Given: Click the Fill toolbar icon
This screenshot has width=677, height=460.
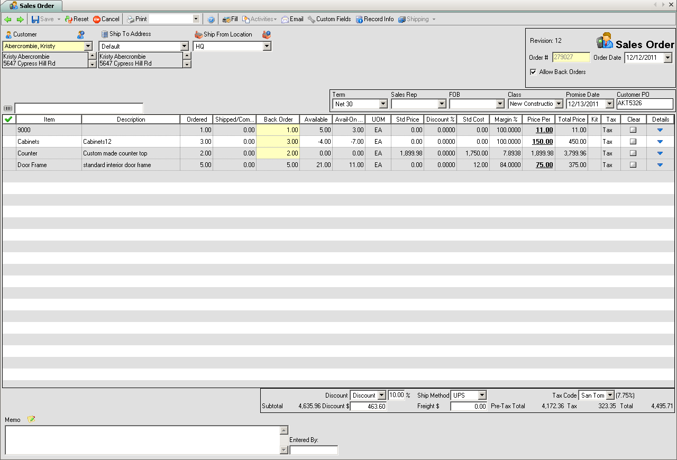Looking at the screenshot, I should coord(230,19).
